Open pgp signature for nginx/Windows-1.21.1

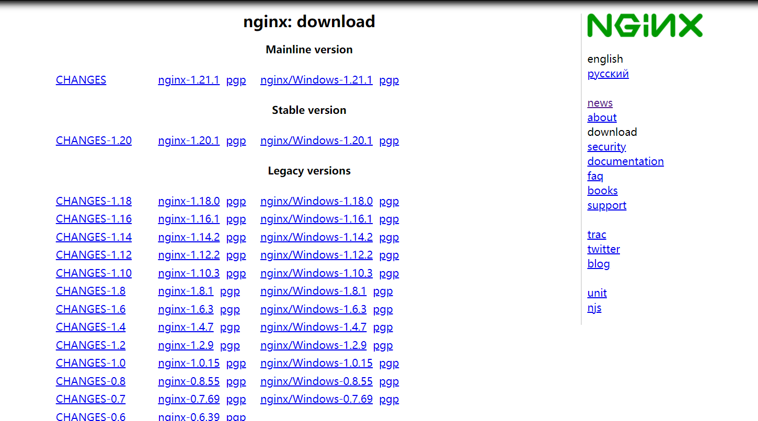389,80
